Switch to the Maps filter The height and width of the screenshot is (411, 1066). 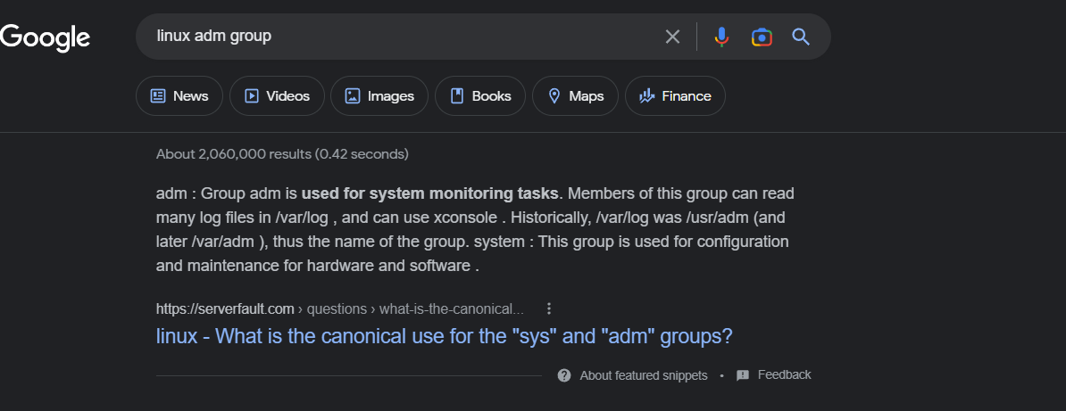click(x=575, y=95)
